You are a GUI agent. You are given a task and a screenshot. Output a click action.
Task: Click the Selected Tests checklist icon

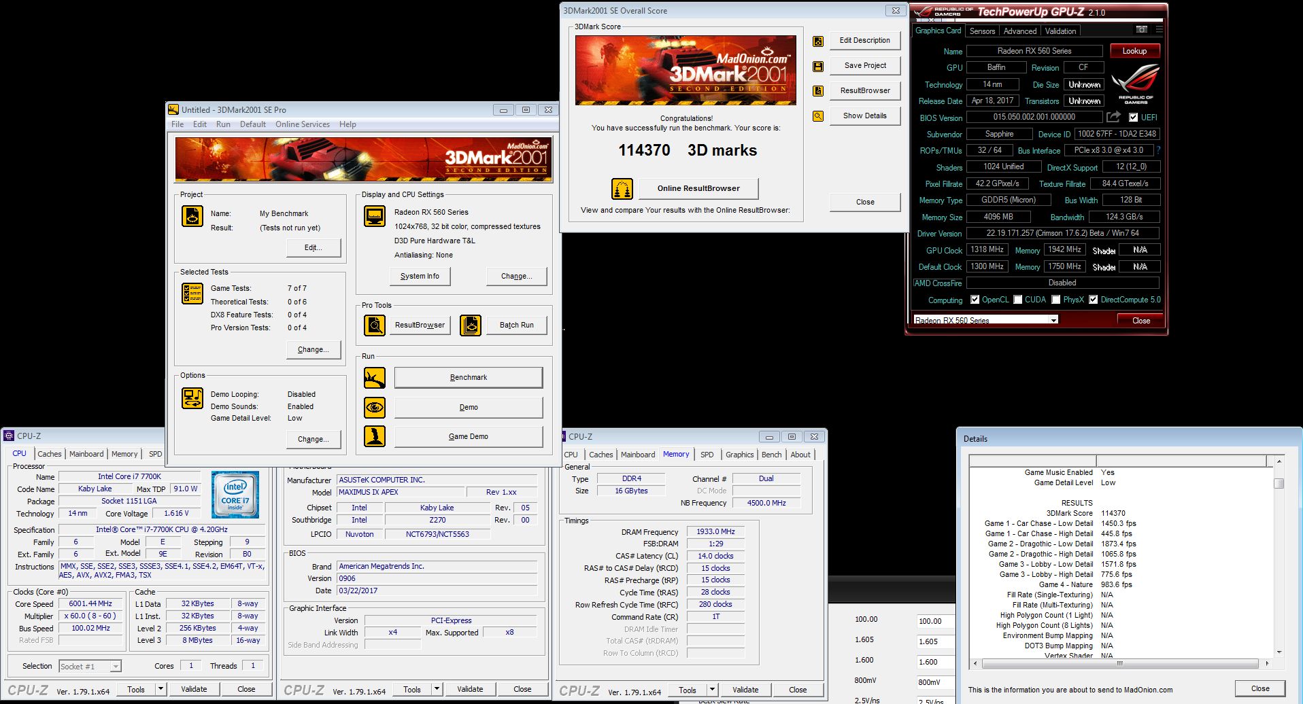(x=192, y=294)
